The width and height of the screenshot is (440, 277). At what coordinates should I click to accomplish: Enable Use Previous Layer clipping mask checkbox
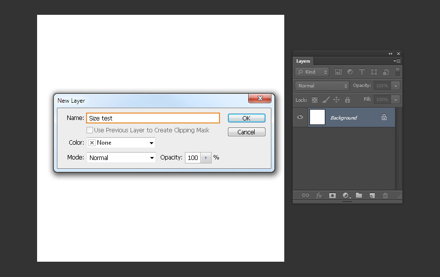point(90,130)
